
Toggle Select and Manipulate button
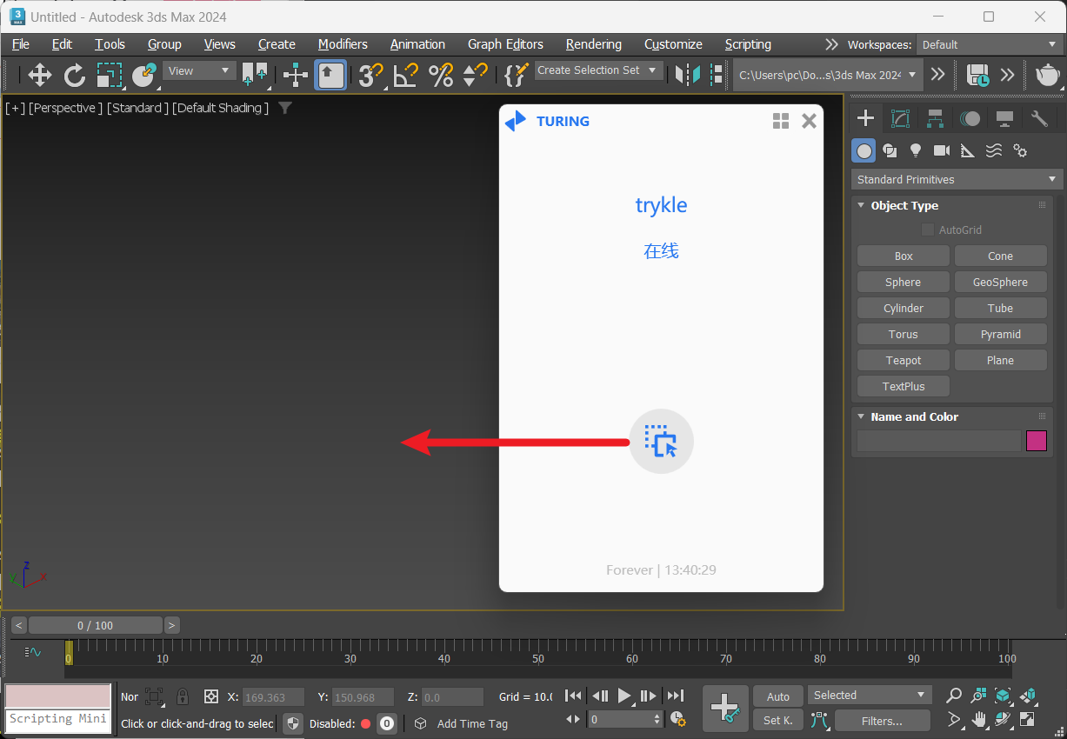click(x=296, y=75)
